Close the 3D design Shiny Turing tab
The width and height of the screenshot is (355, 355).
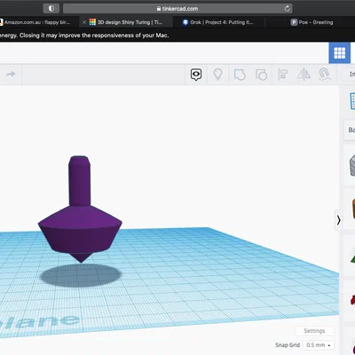[84, 22]
